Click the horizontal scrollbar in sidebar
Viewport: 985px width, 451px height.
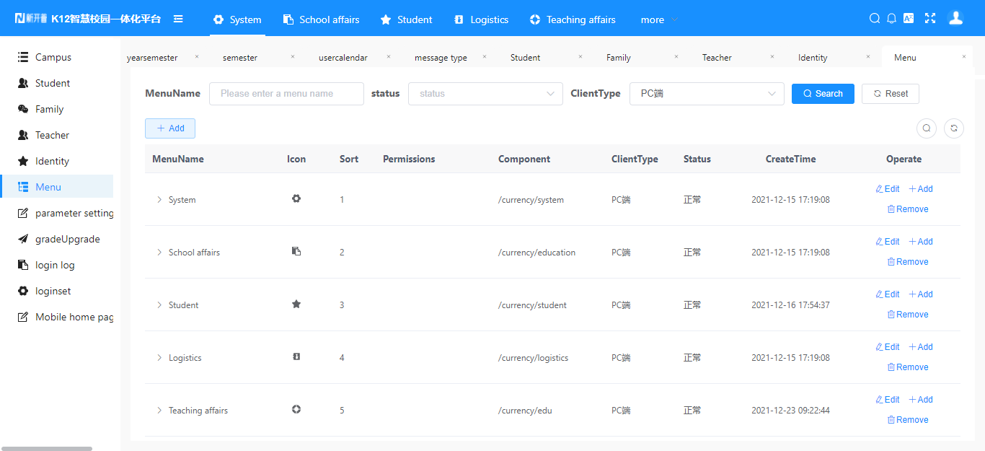click(47, 448)
